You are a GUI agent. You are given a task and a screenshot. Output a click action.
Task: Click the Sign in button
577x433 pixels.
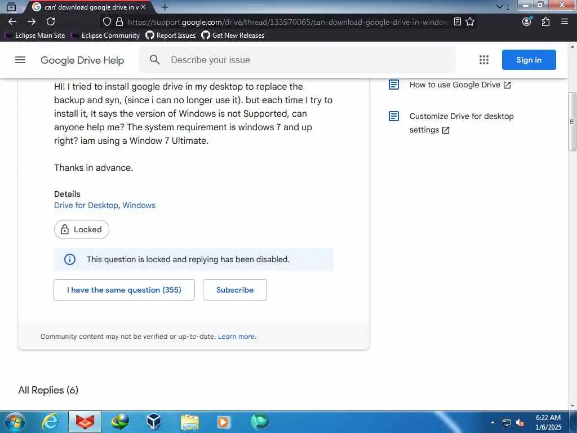pos(529,60)
